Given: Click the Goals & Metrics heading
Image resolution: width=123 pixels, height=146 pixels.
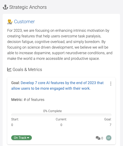Looking at the screenshot, I should pyautogui.click(x=27, y=69).
